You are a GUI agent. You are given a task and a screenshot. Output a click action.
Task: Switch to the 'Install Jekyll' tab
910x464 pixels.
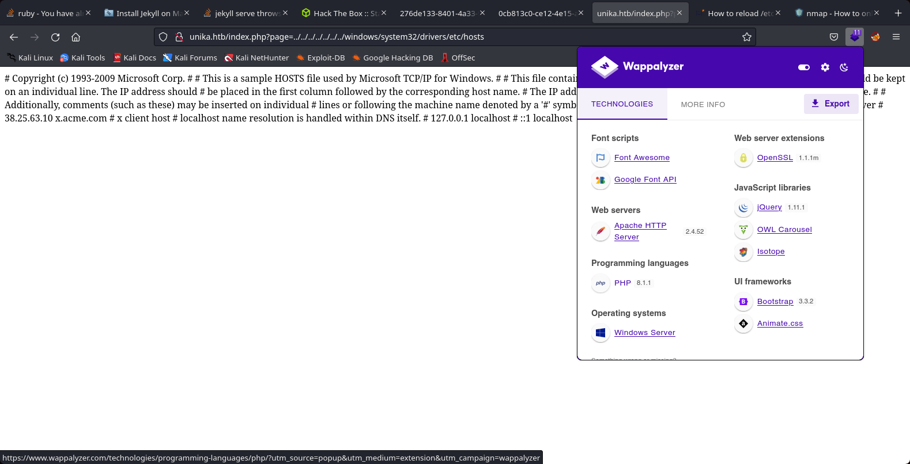coord(146,13)
